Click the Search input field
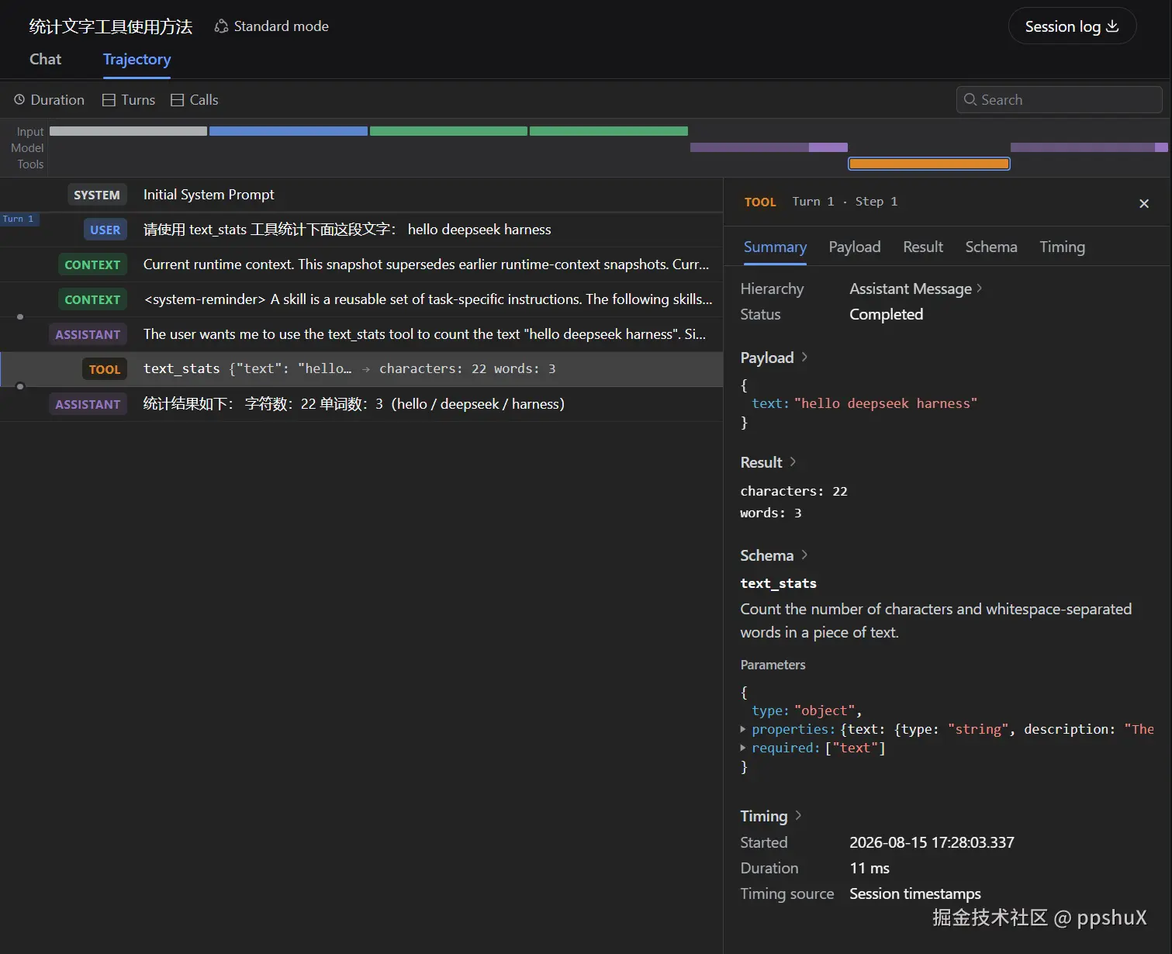This screenshot has width=1172, height=954. [1059, 100]
